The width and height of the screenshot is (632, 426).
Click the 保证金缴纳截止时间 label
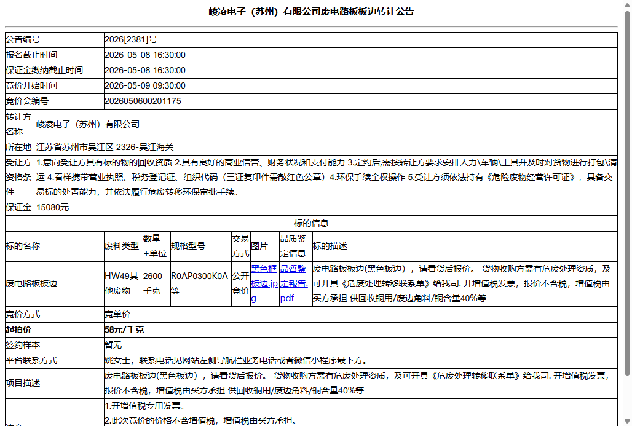tap(44, 70)
